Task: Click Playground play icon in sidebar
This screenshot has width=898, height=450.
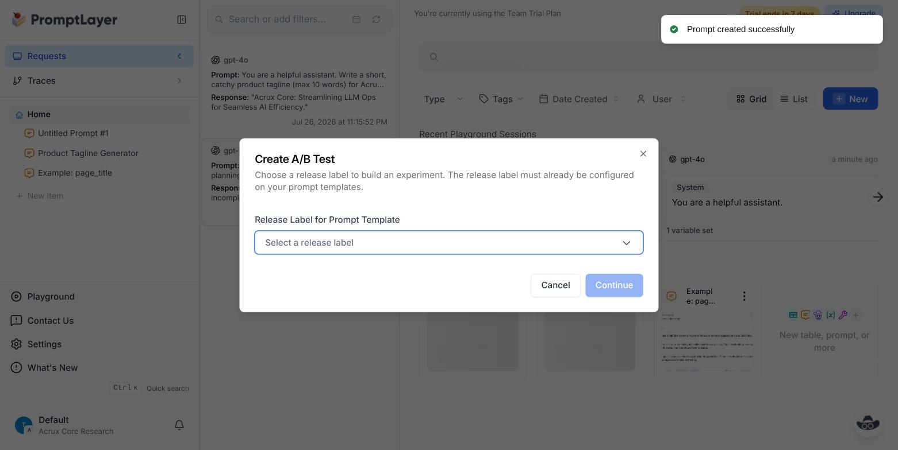Action: [16, 297]
